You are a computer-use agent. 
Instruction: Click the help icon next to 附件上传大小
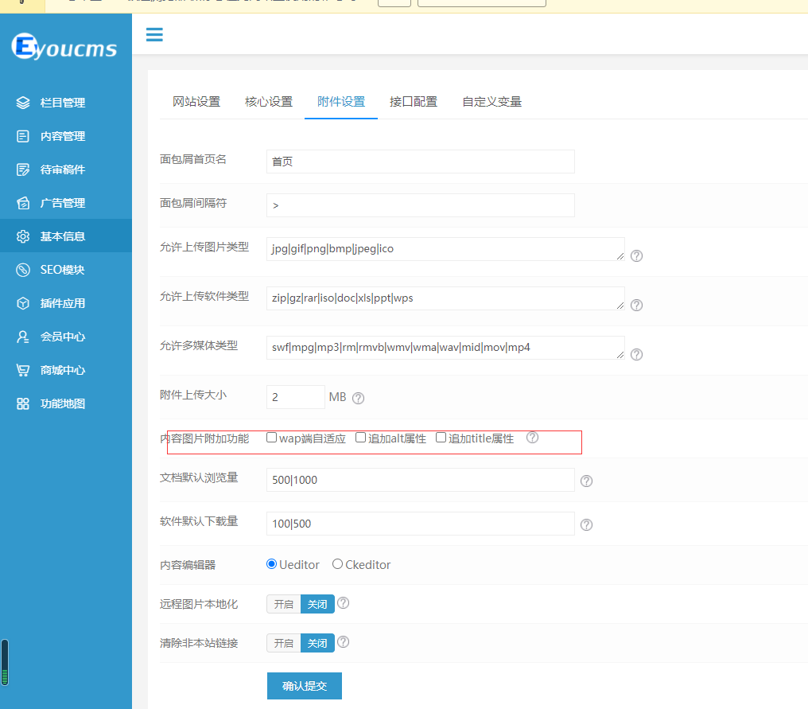click(x=358, y=398)
